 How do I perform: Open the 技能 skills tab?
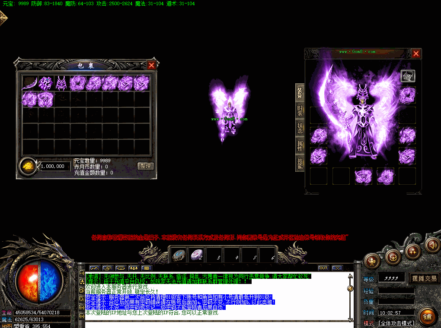300,163
